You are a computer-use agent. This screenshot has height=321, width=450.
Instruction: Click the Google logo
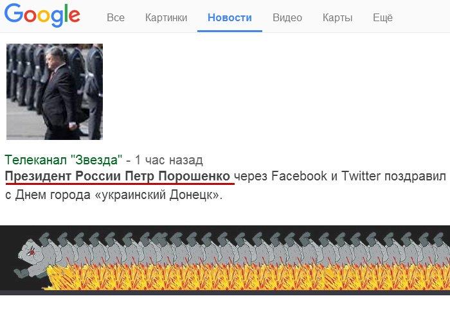click(x=42, y=15)
